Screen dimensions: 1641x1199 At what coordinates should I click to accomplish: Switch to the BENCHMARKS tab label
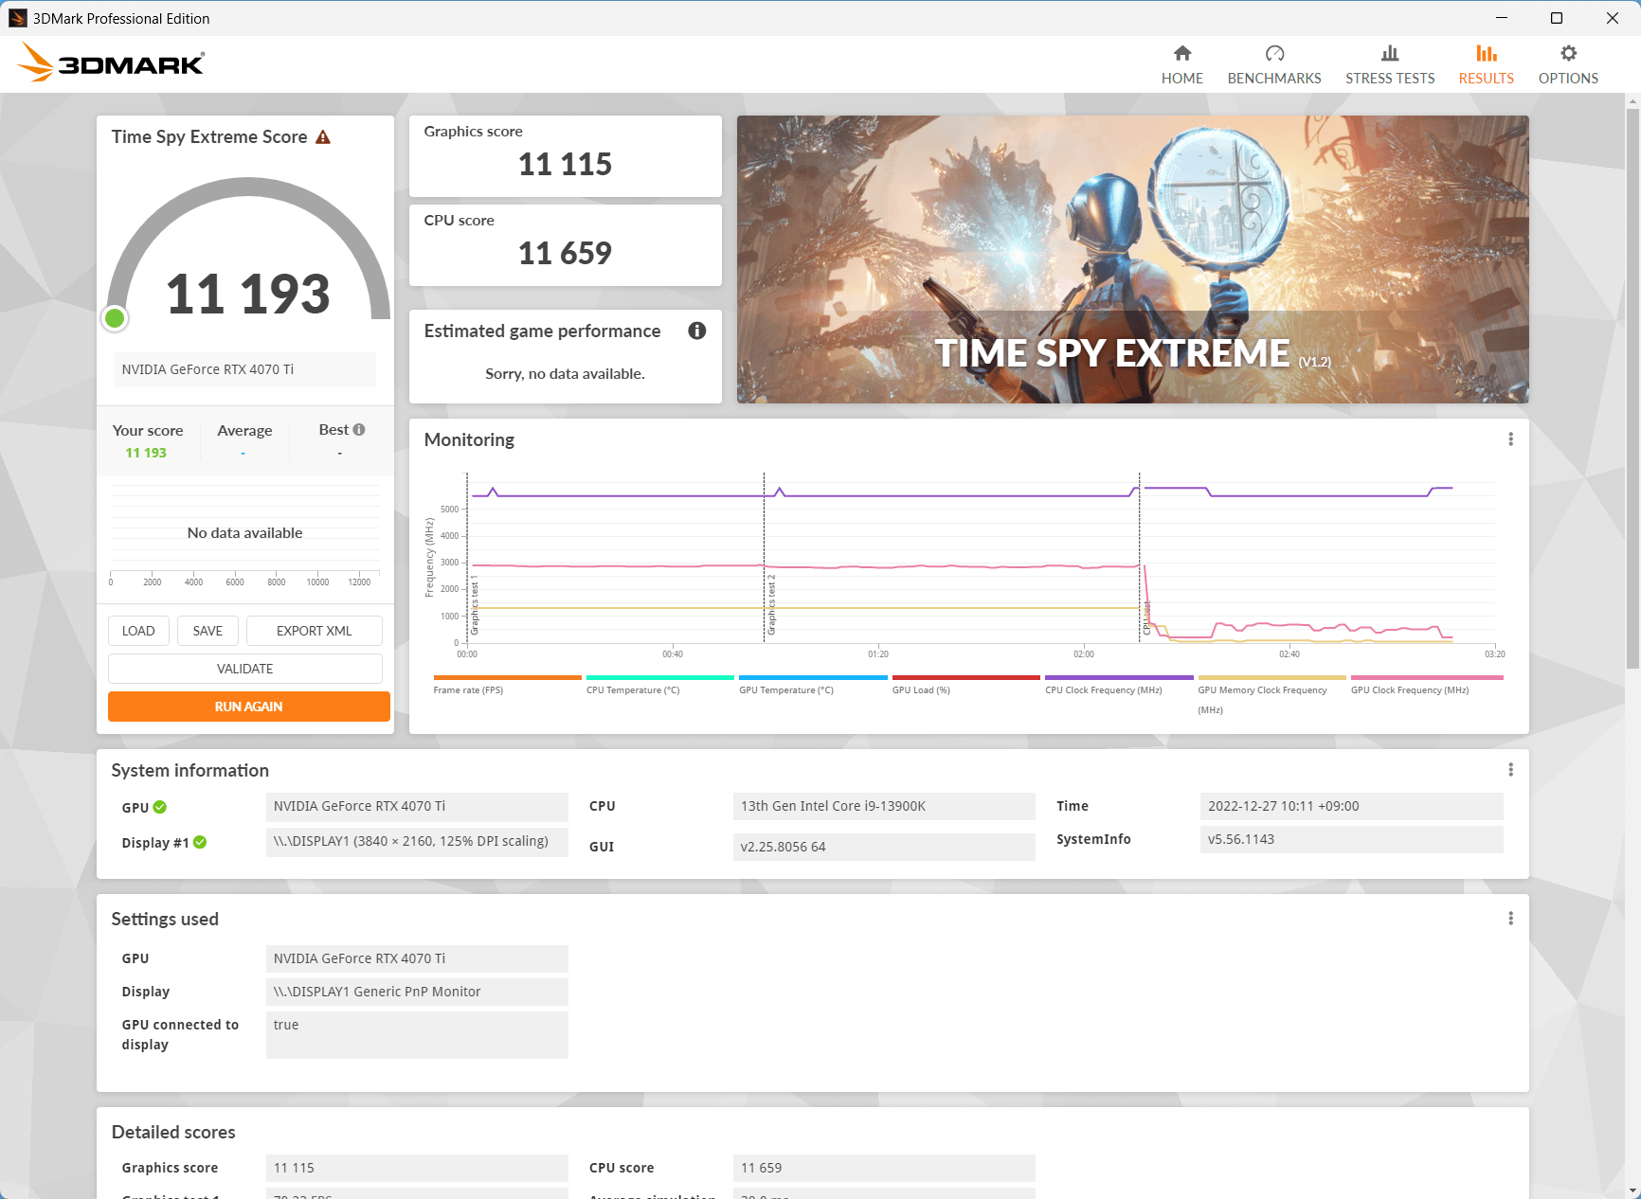(1274, 79)
